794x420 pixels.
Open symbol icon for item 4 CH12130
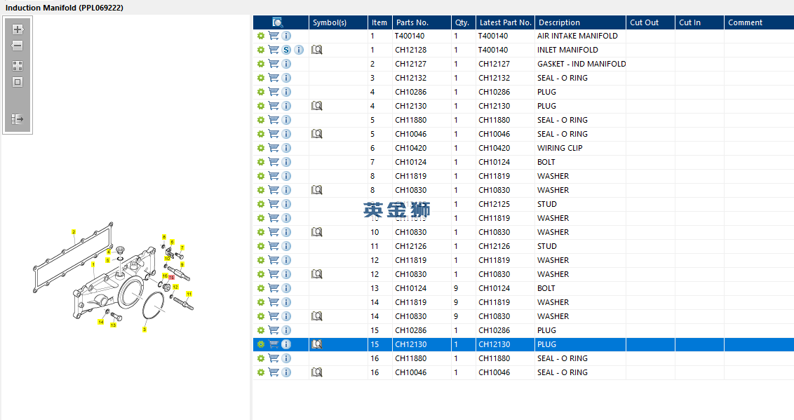(x=316, y=106)
